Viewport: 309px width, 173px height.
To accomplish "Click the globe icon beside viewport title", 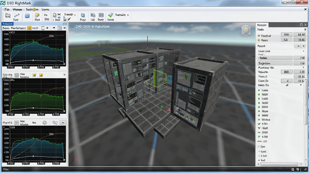I will coord(72,26).
